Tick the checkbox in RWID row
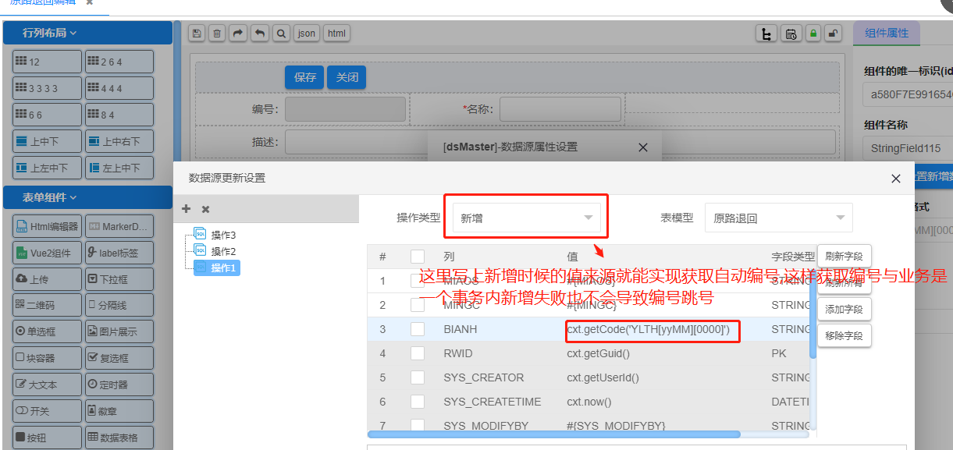Screen dimensions: 953x450 (418, 353)
